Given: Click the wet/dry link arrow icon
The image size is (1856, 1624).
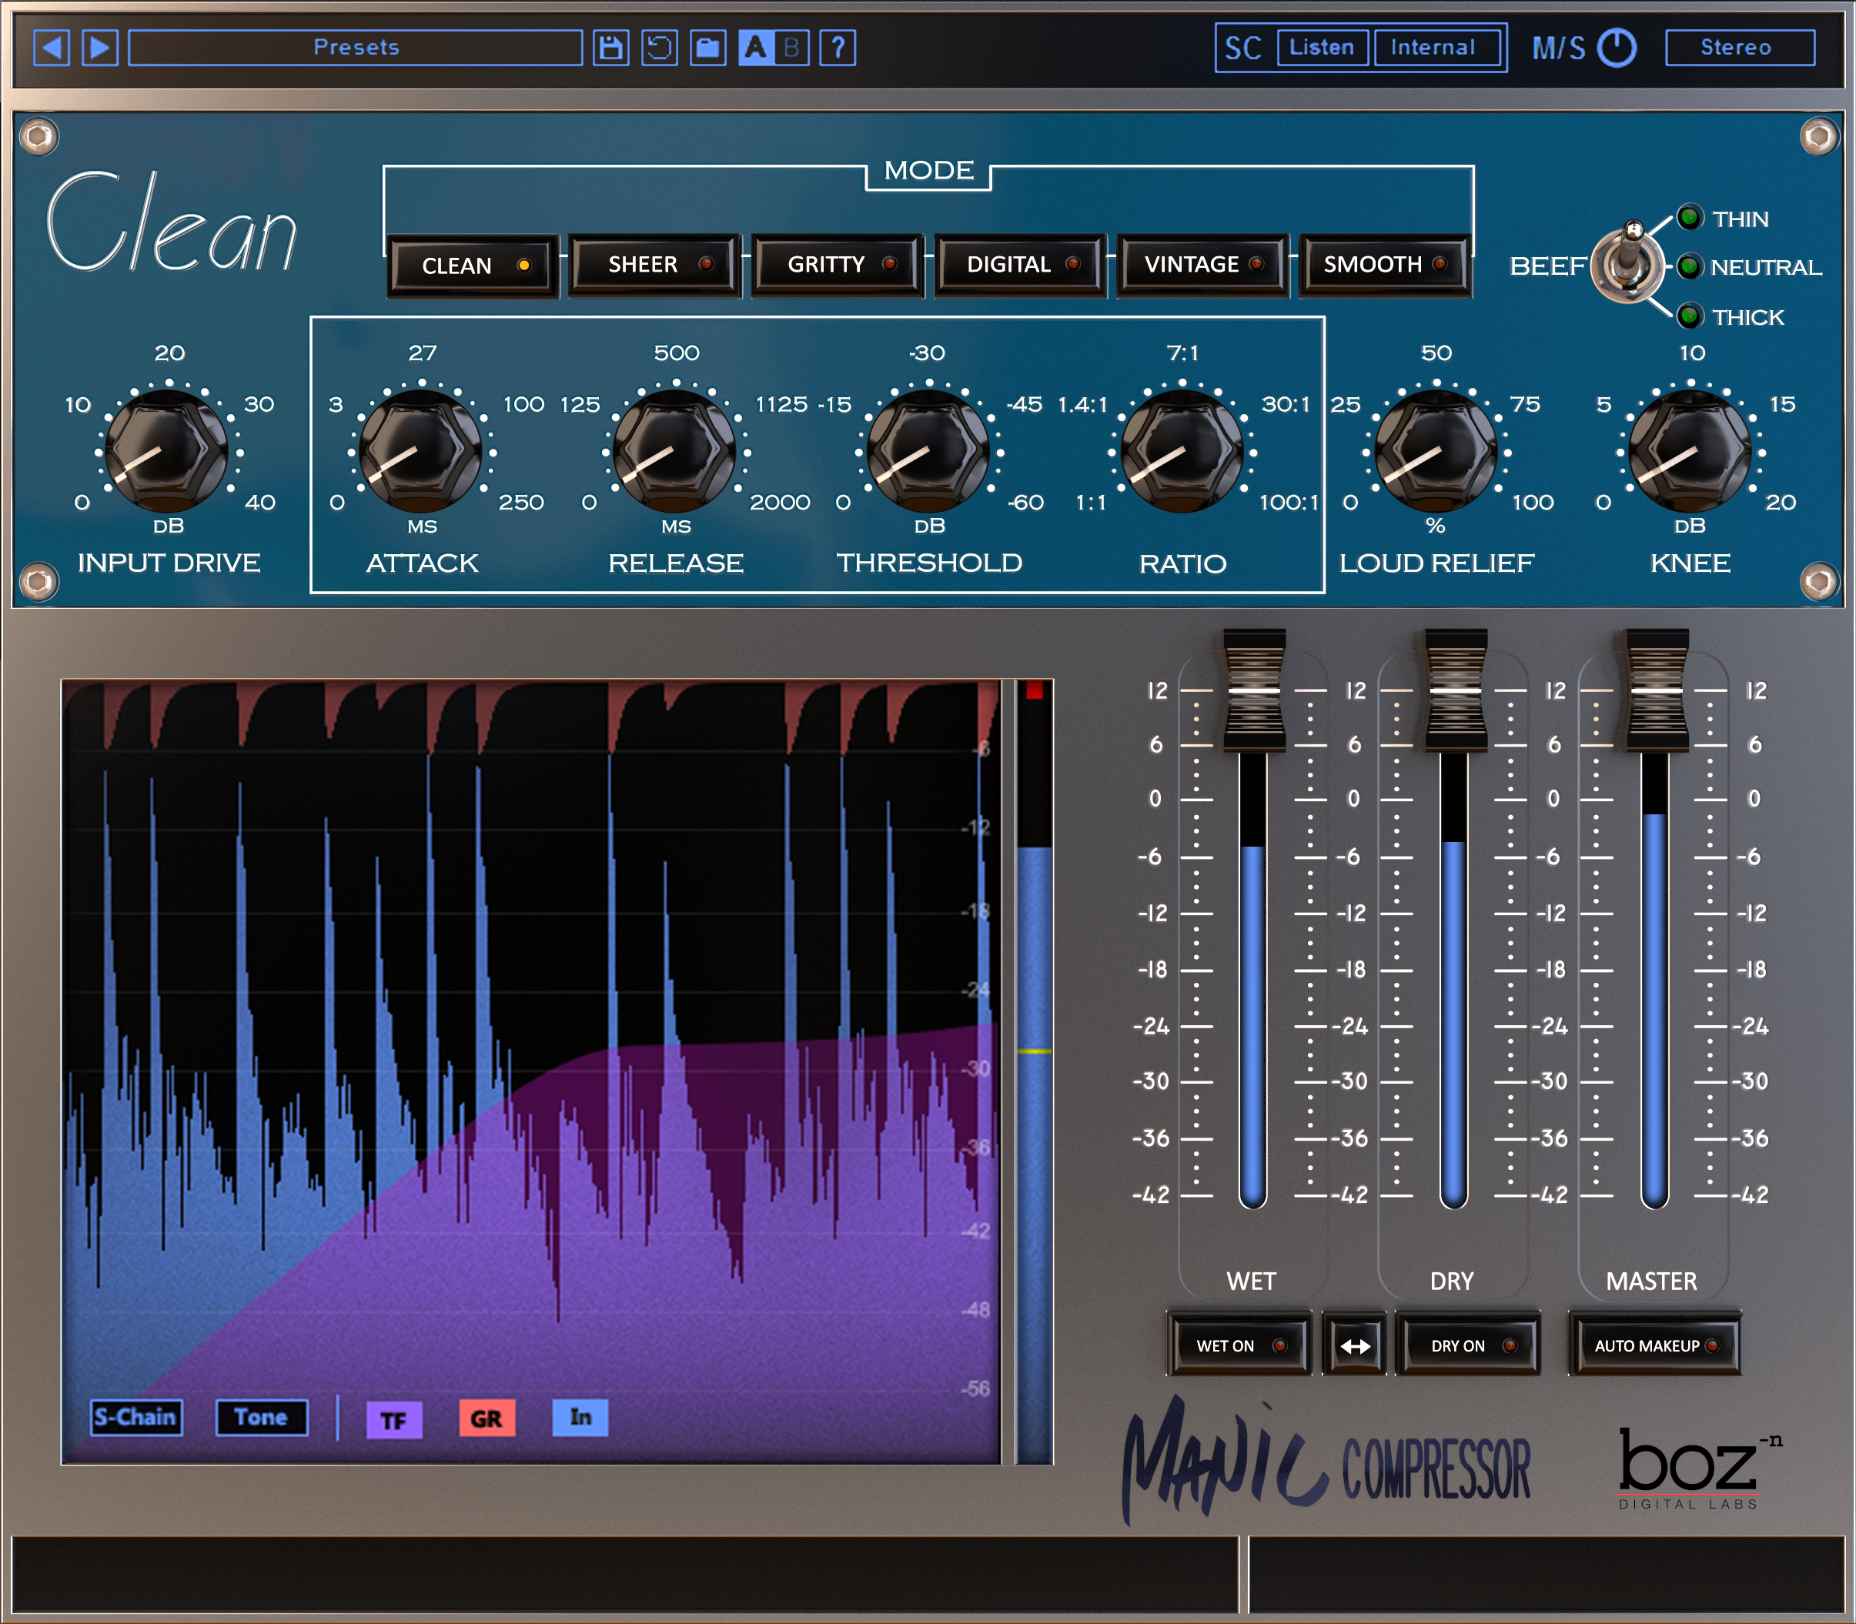Looking at the screenshot, I should (x=1354, y=1345).
